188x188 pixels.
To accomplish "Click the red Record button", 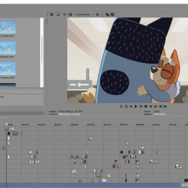I will point(121,106).
